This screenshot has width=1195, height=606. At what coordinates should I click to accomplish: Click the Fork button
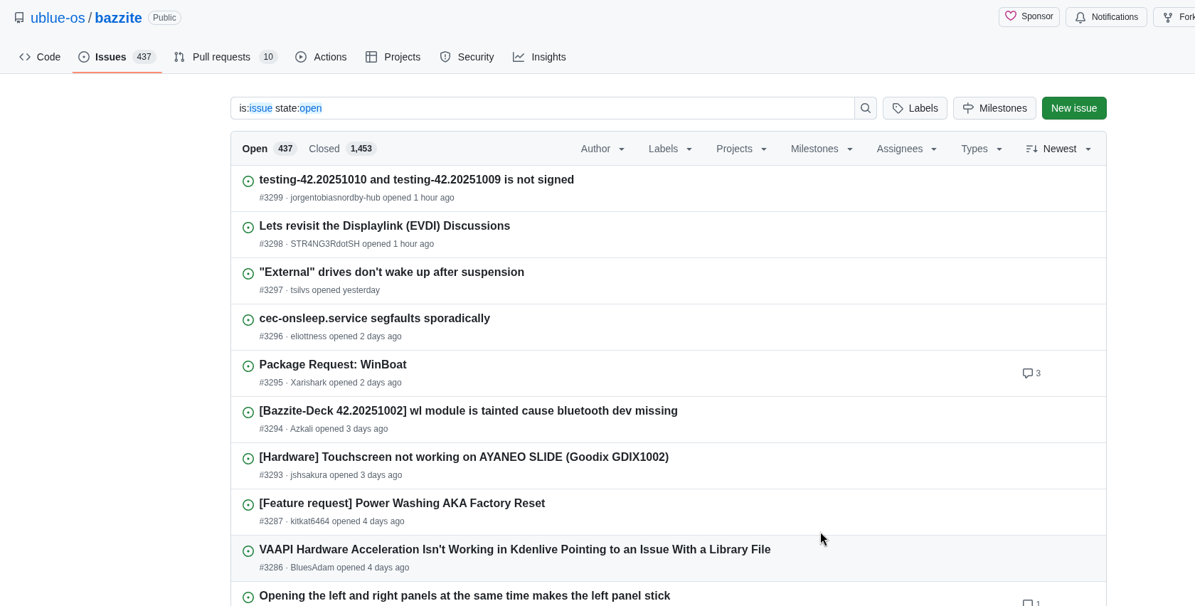(1174, 17)
